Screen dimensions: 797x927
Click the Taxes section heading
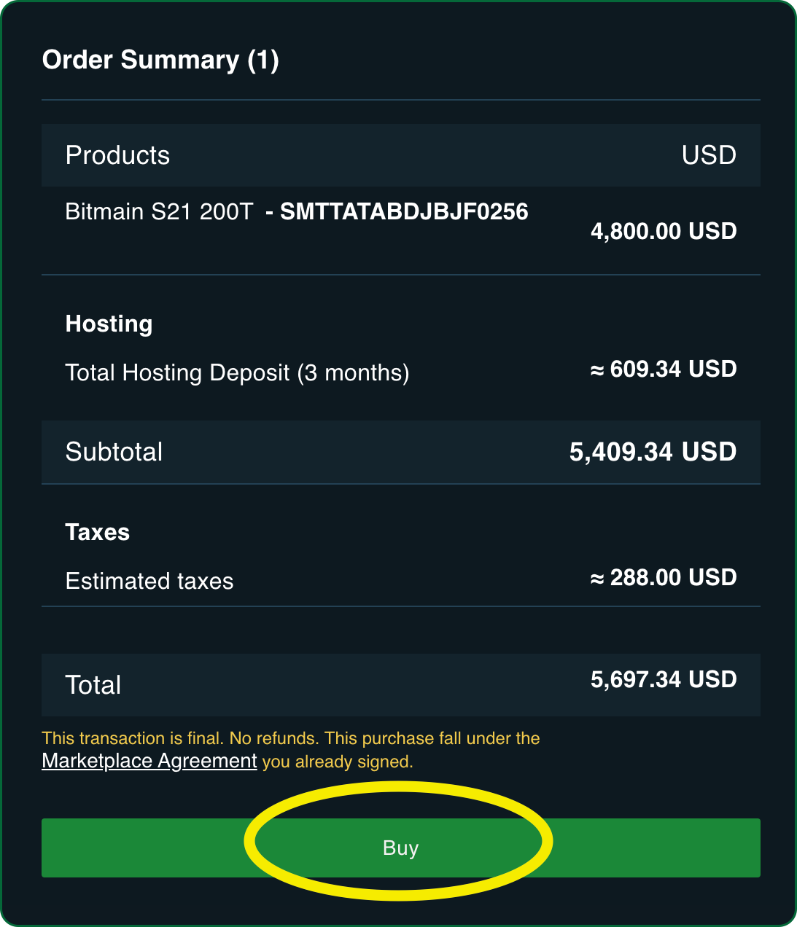pos(97,532)
